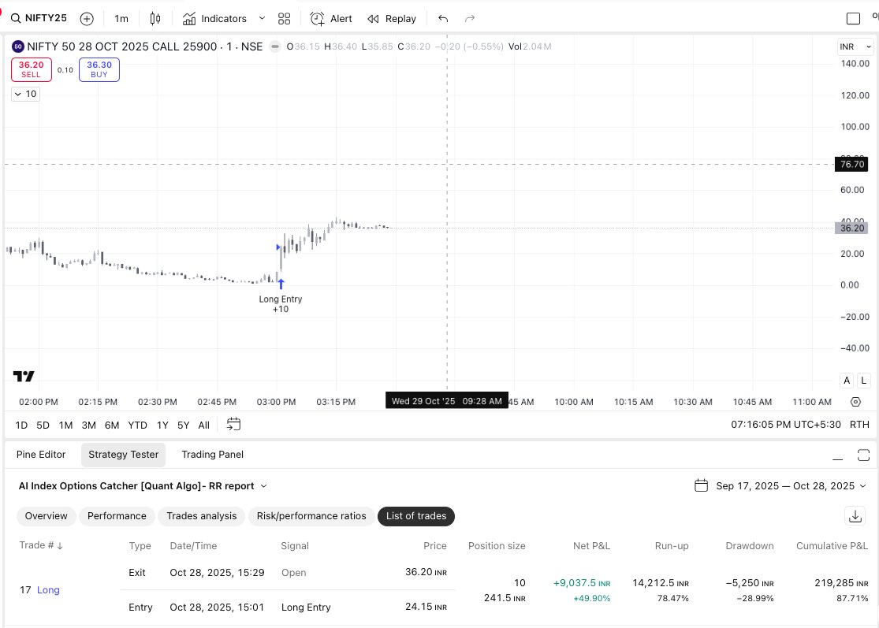Open the 1m interval dropdown
This screenshot has height=628, width=879.
120,17
